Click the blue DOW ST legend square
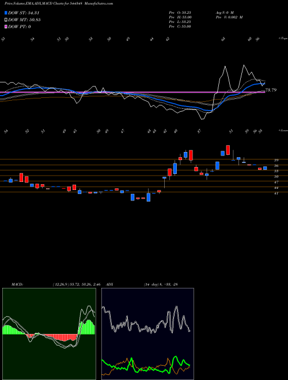The height and width of the screenshot is (380, 288). click(x=6, y=13)
